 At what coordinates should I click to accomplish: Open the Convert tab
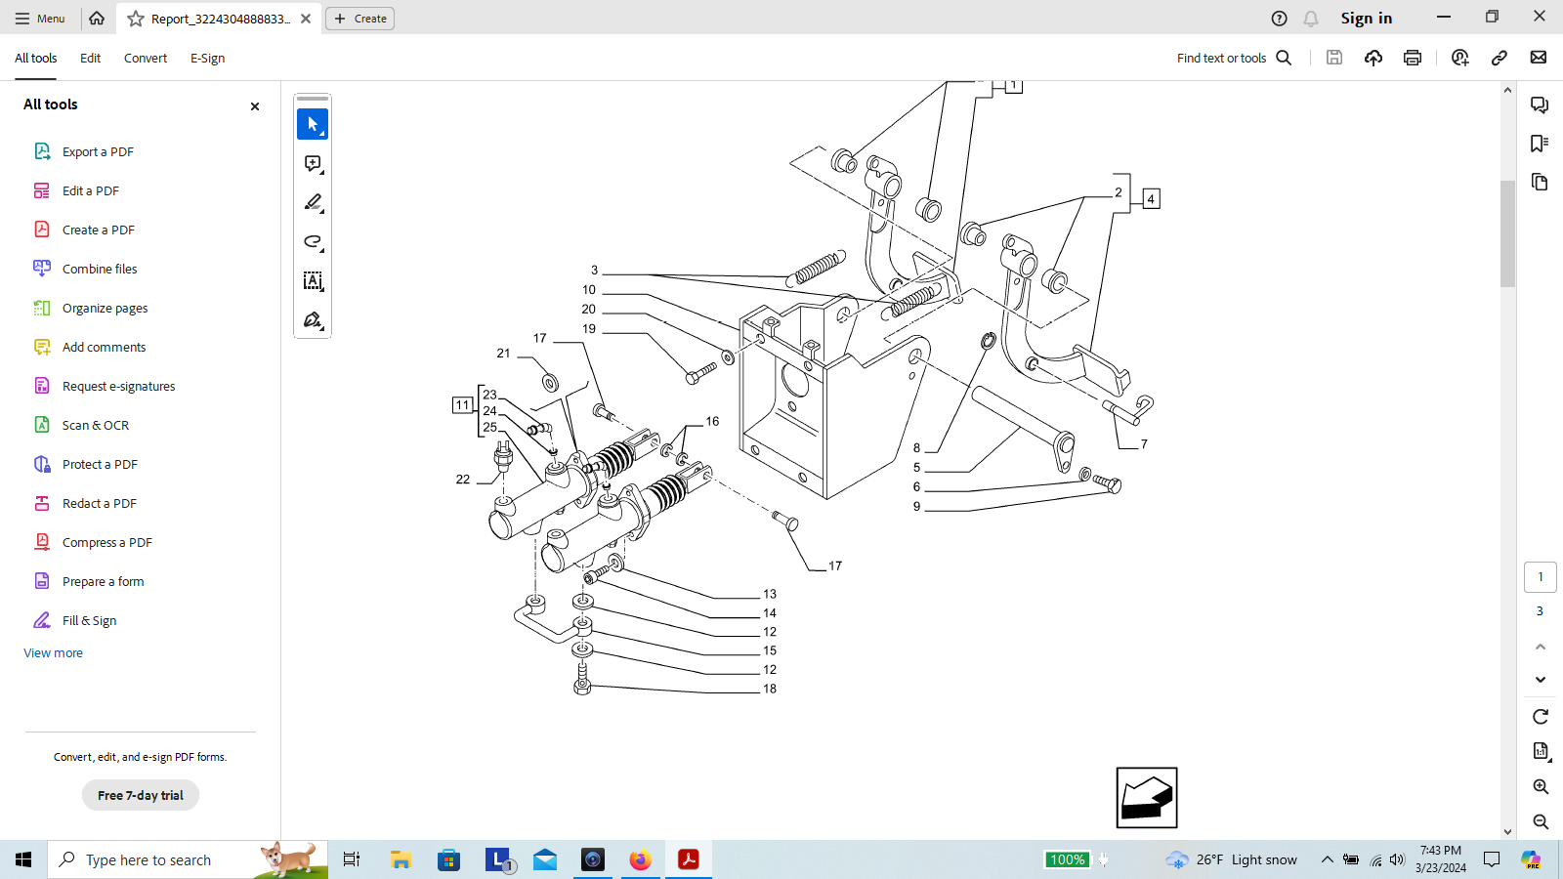point(146,58)
